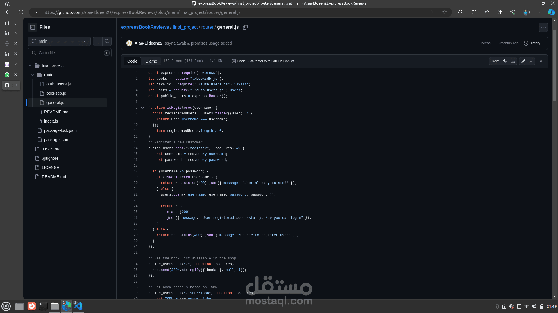Select the Code tab

[x=132, y=61]
